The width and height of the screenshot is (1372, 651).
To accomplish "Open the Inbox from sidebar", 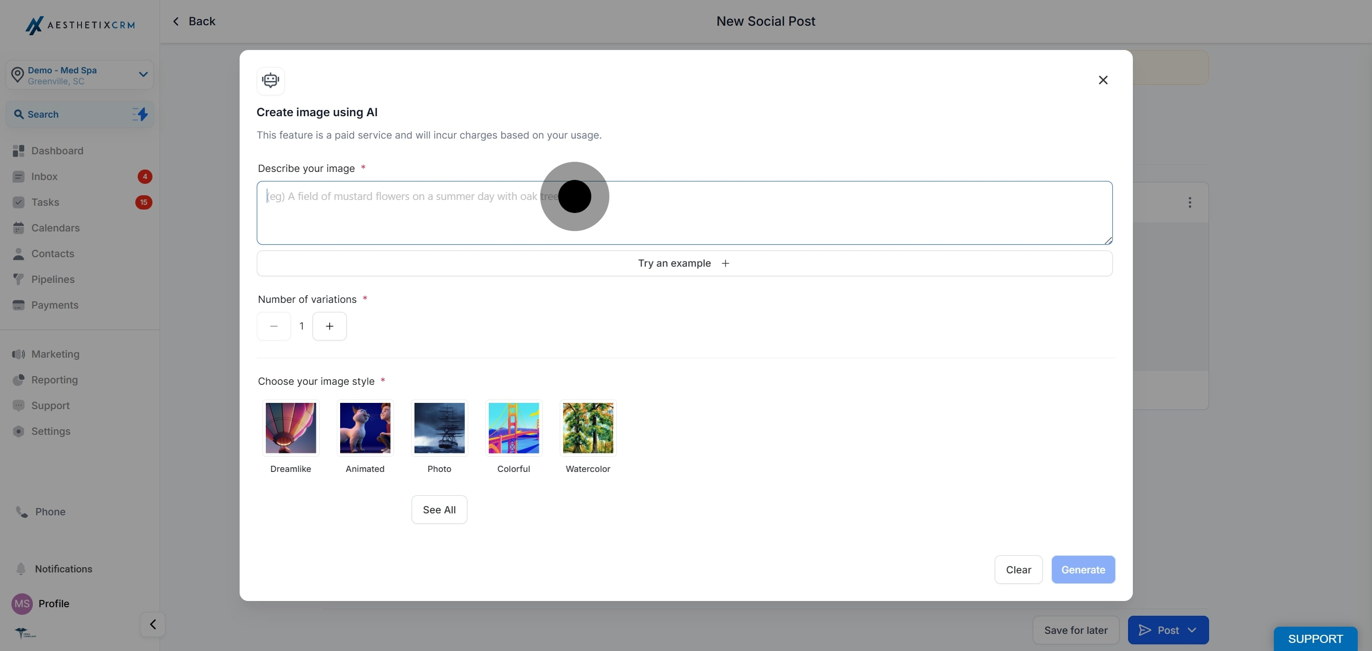I will click(x=44, y=176).
